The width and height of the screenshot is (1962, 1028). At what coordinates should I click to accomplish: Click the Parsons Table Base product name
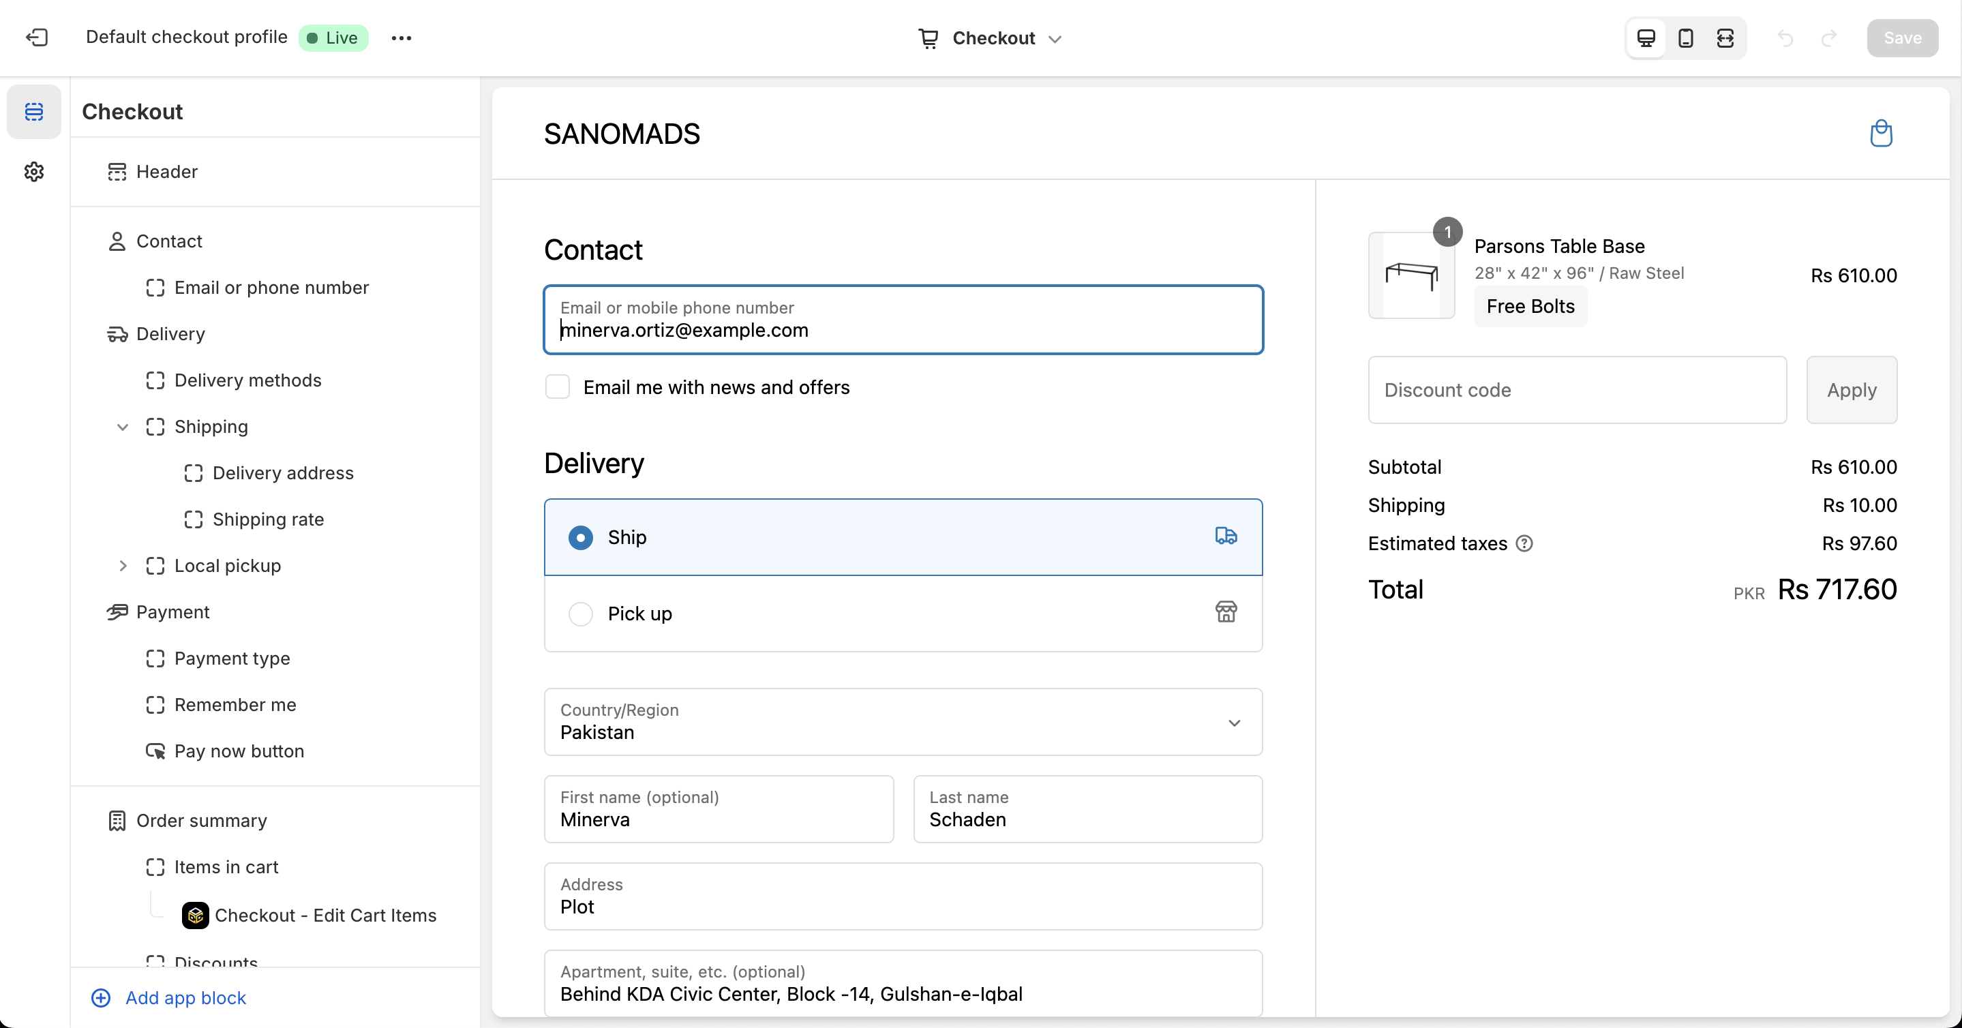coord(1559,246)
